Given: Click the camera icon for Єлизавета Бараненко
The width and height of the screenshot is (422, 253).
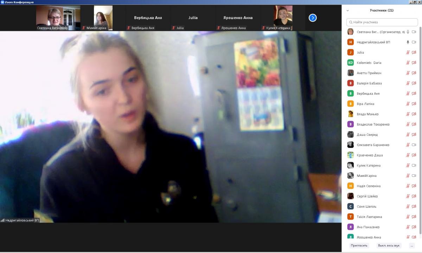Looking at the screenshot, I should point(414,145).
